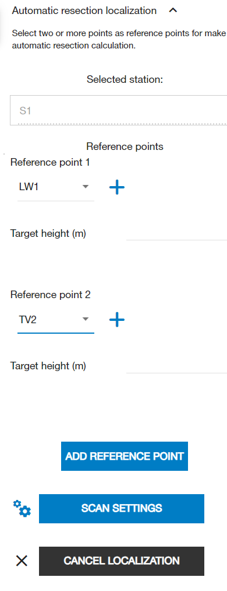Click the dropdown arrow beside TV2

coord(86,319)
